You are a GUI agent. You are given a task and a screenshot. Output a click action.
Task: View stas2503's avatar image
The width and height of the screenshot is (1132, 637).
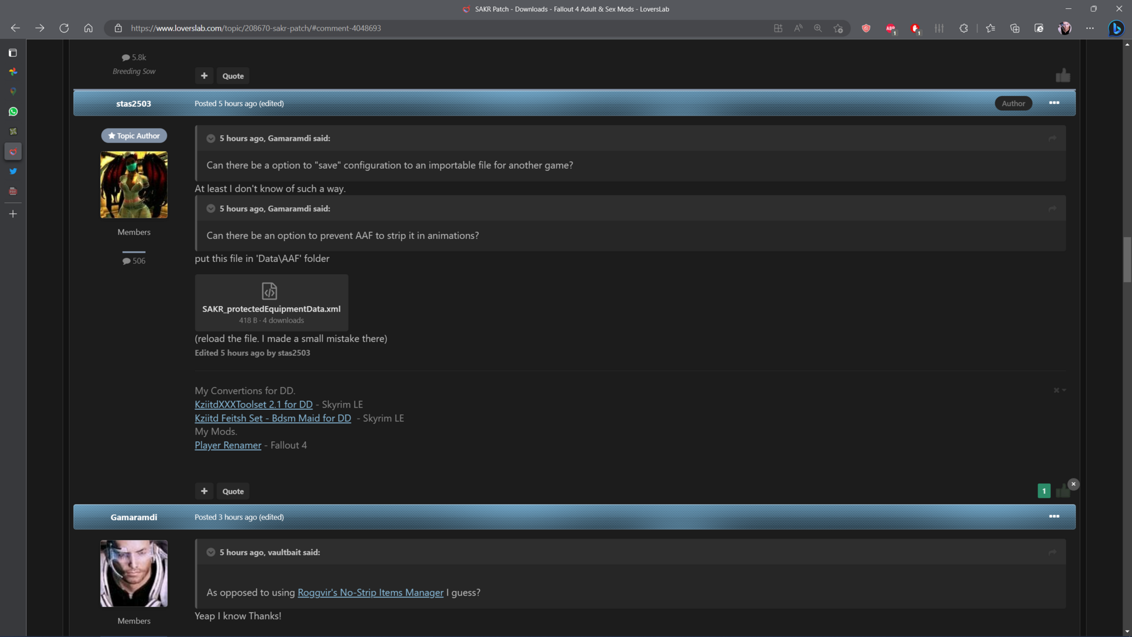tap(134, 185)
